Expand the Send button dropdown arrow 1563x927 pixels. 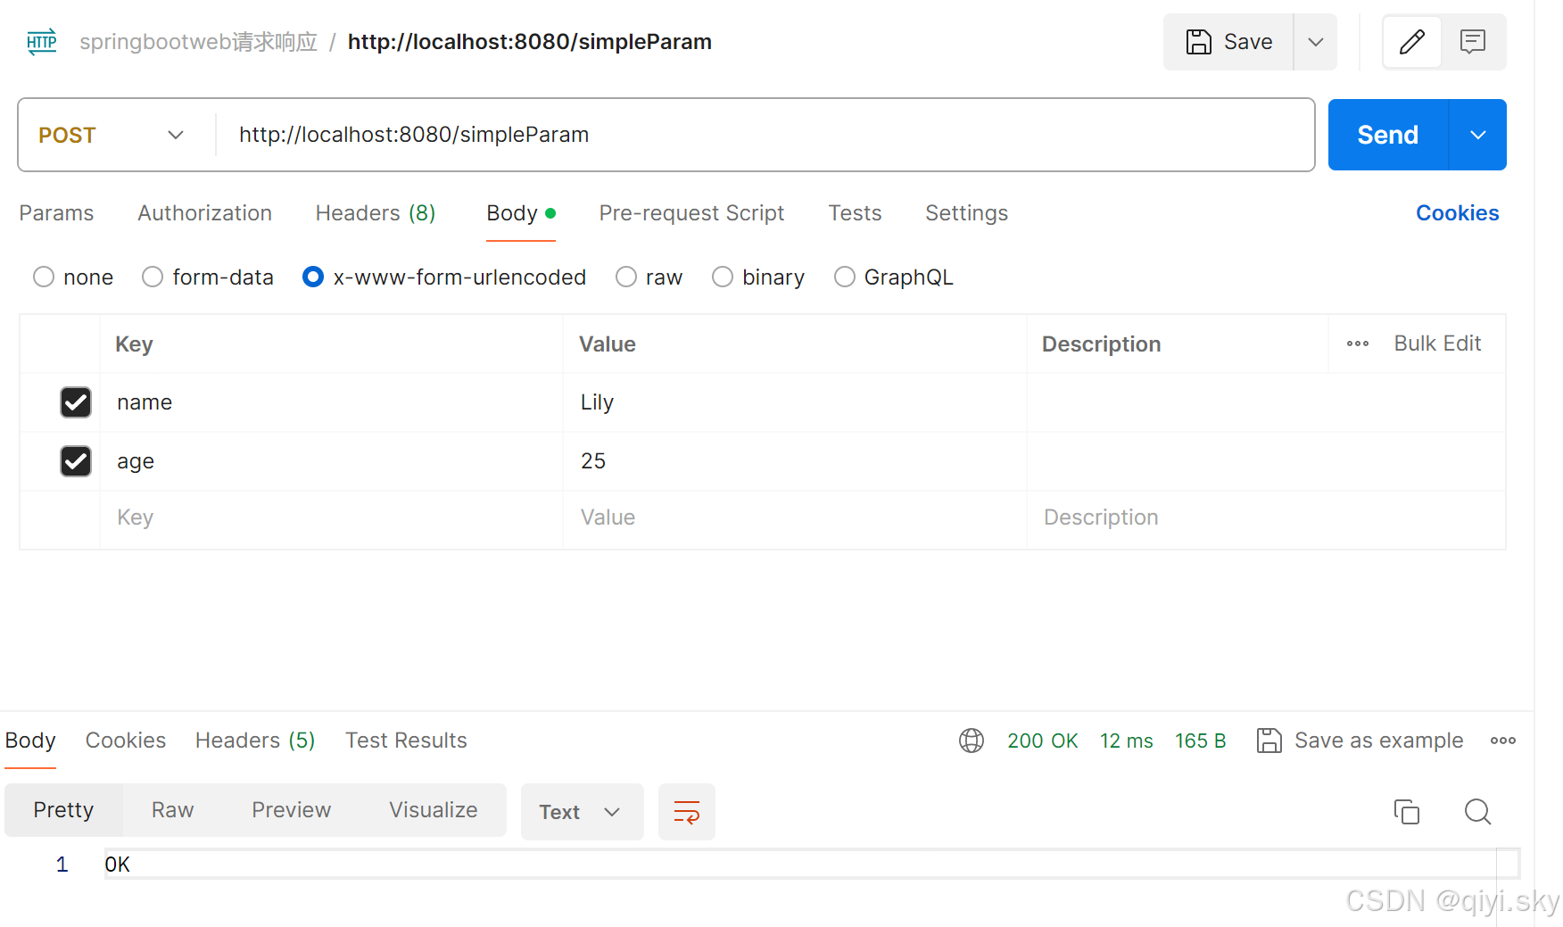pos(1477,135)
